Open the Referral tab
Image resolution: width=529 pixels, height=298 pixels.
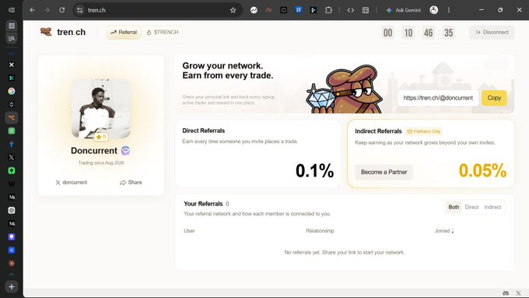click(x=124, y=33)
